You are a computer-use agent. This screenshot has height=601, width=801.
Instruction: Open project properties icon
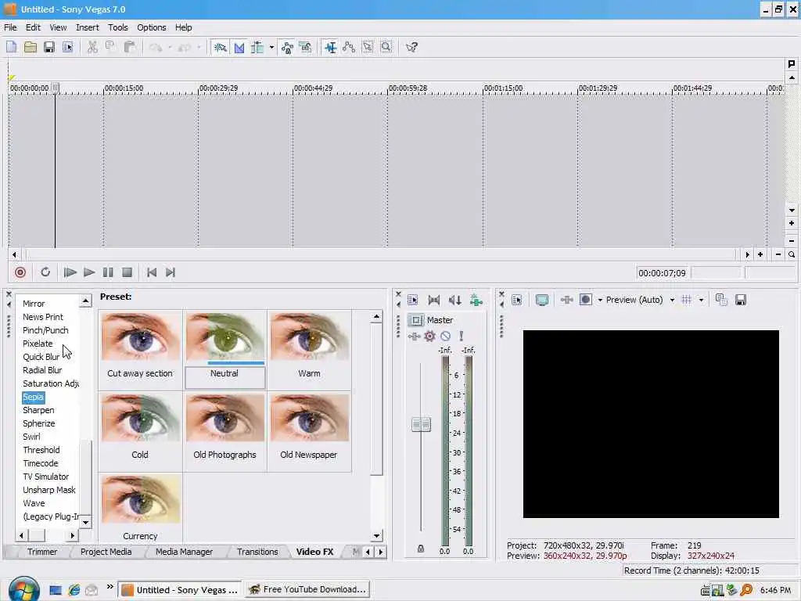coord(67,47)
